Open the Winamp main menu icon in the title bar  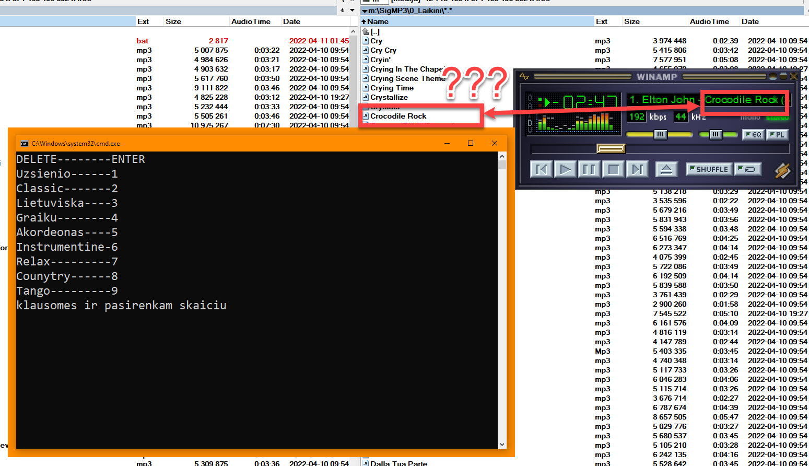[x=524, y=77]
